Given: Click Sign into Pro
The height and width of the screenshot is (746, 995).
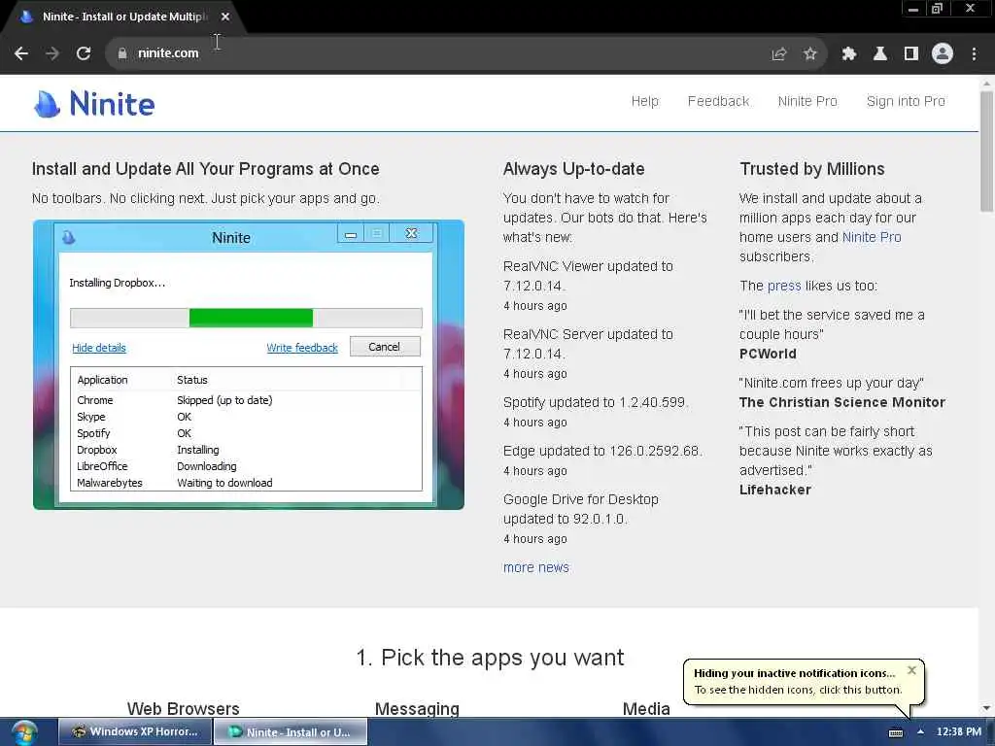Looking at the screenshot, I should point(906,101).
